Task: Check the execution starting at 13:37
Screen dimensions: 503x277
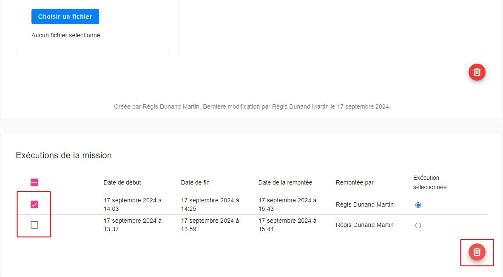Action: [x=34, y=225]
